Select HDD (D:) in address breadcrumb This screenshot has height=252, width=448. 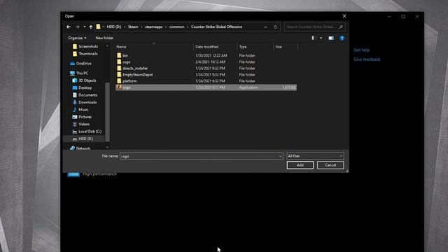tap(113, 27)
